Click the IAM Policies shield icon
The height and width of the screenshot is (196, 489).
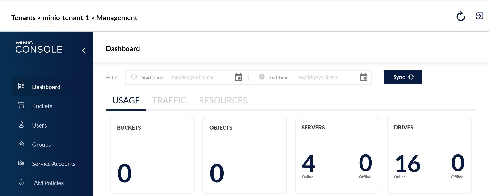click(x=21, y=182)
